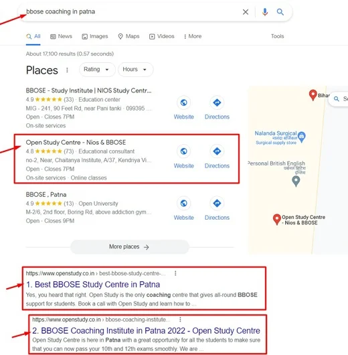Click the Open Study Centre red map pin
Screen dimensions: 348x355
[276, 220]
